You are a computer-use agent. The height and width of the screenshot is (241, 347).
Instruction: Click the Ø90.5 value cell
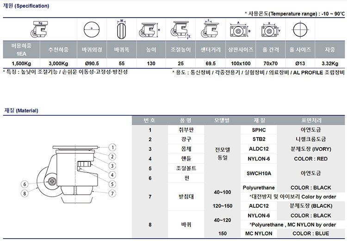pyautogui.click(x=92, y=64)
